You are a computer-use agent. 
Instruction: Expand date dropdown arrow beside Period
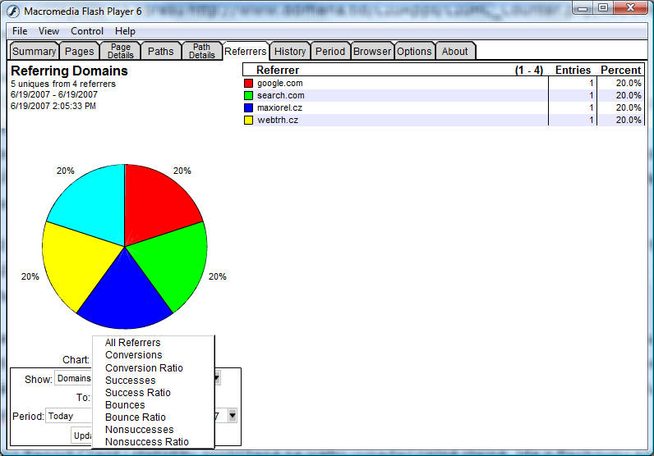(233, 416)
